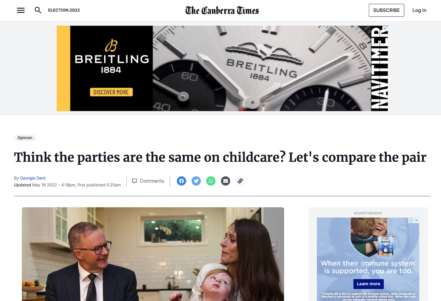Screen dimensions: 441x301
Task: Click Log In
Action: point(419,10)
